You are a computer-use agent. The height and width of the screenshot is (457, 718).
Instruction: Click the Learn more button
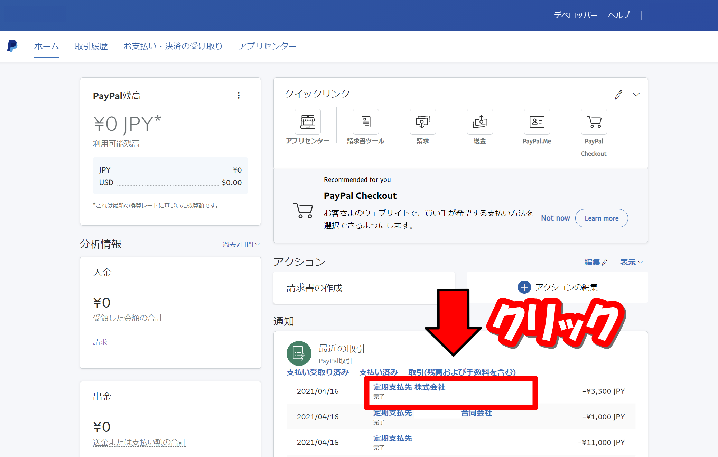pyautogui.click(x=602, y=218)
